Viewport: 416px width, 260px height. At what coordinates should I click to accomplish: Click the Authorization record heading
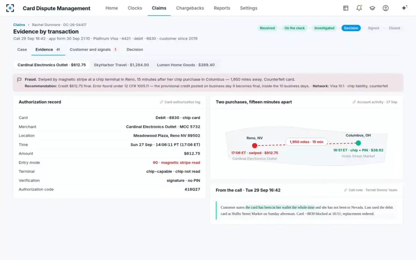[40, 102]
